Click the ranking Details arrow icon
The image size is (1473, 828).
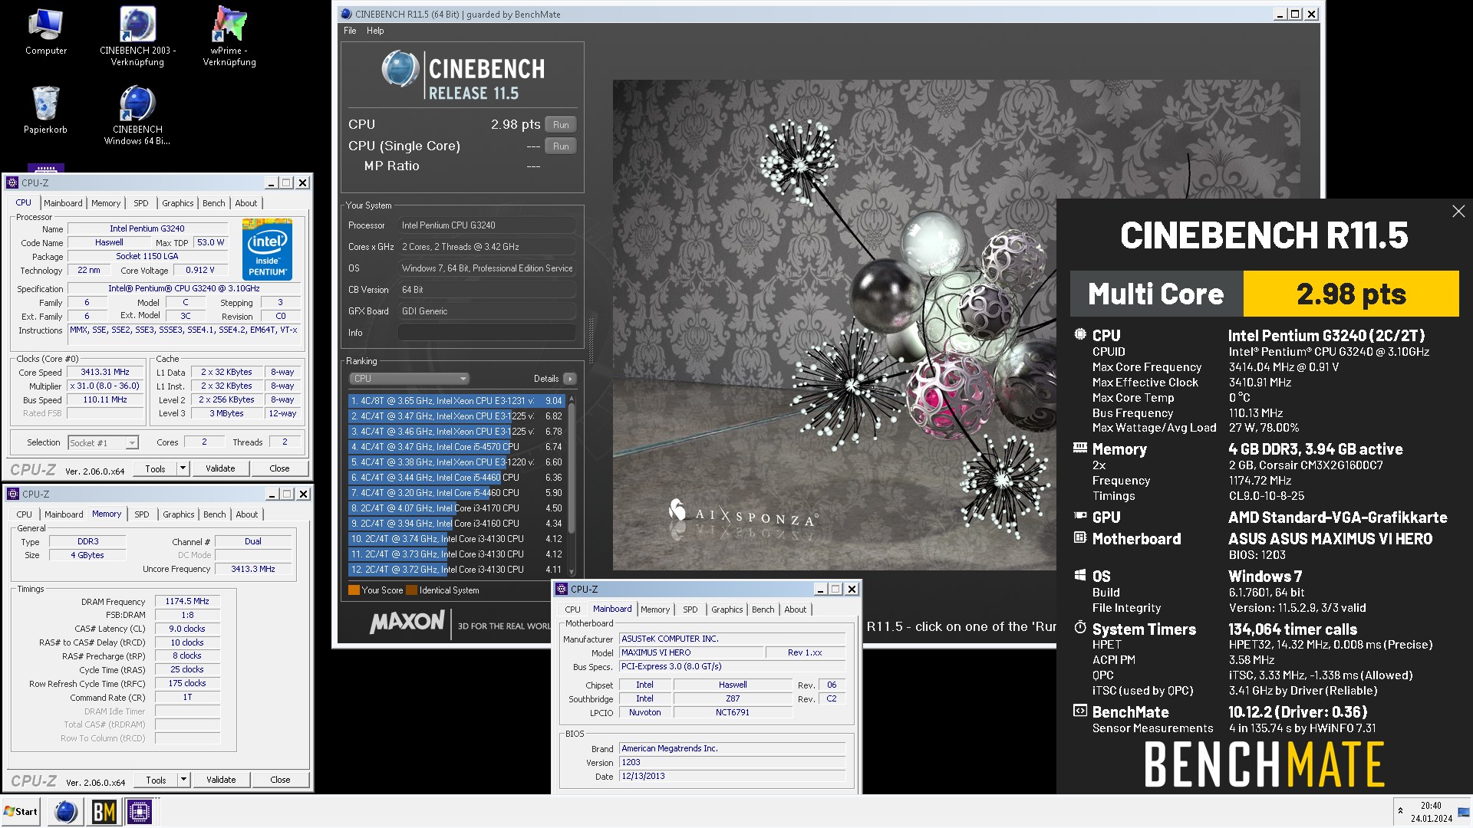pos(570,379)
